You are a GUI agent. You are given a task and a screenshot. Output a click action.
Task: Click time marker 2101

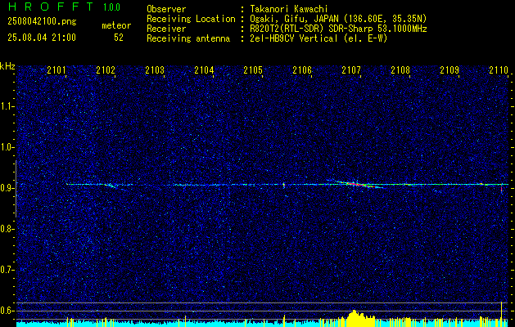point(56,70)
